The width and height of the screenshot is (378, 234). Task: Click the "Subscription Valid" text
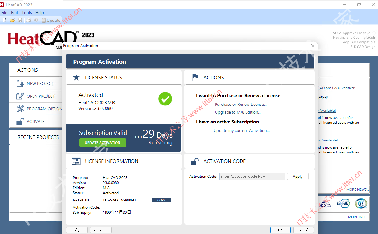click(103, 133)
